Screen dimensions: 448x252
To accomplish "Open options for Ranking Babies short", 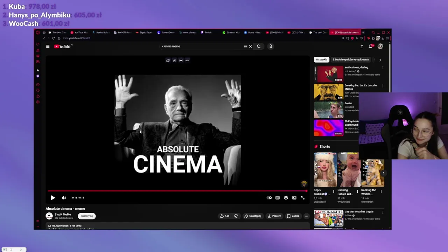I will (357, 191).
